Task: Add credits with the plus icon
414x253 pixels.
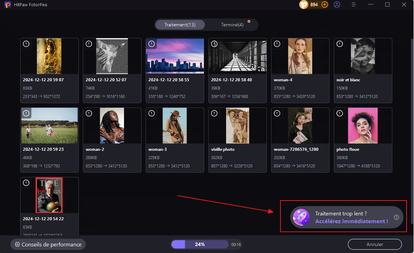Action: 325,4
